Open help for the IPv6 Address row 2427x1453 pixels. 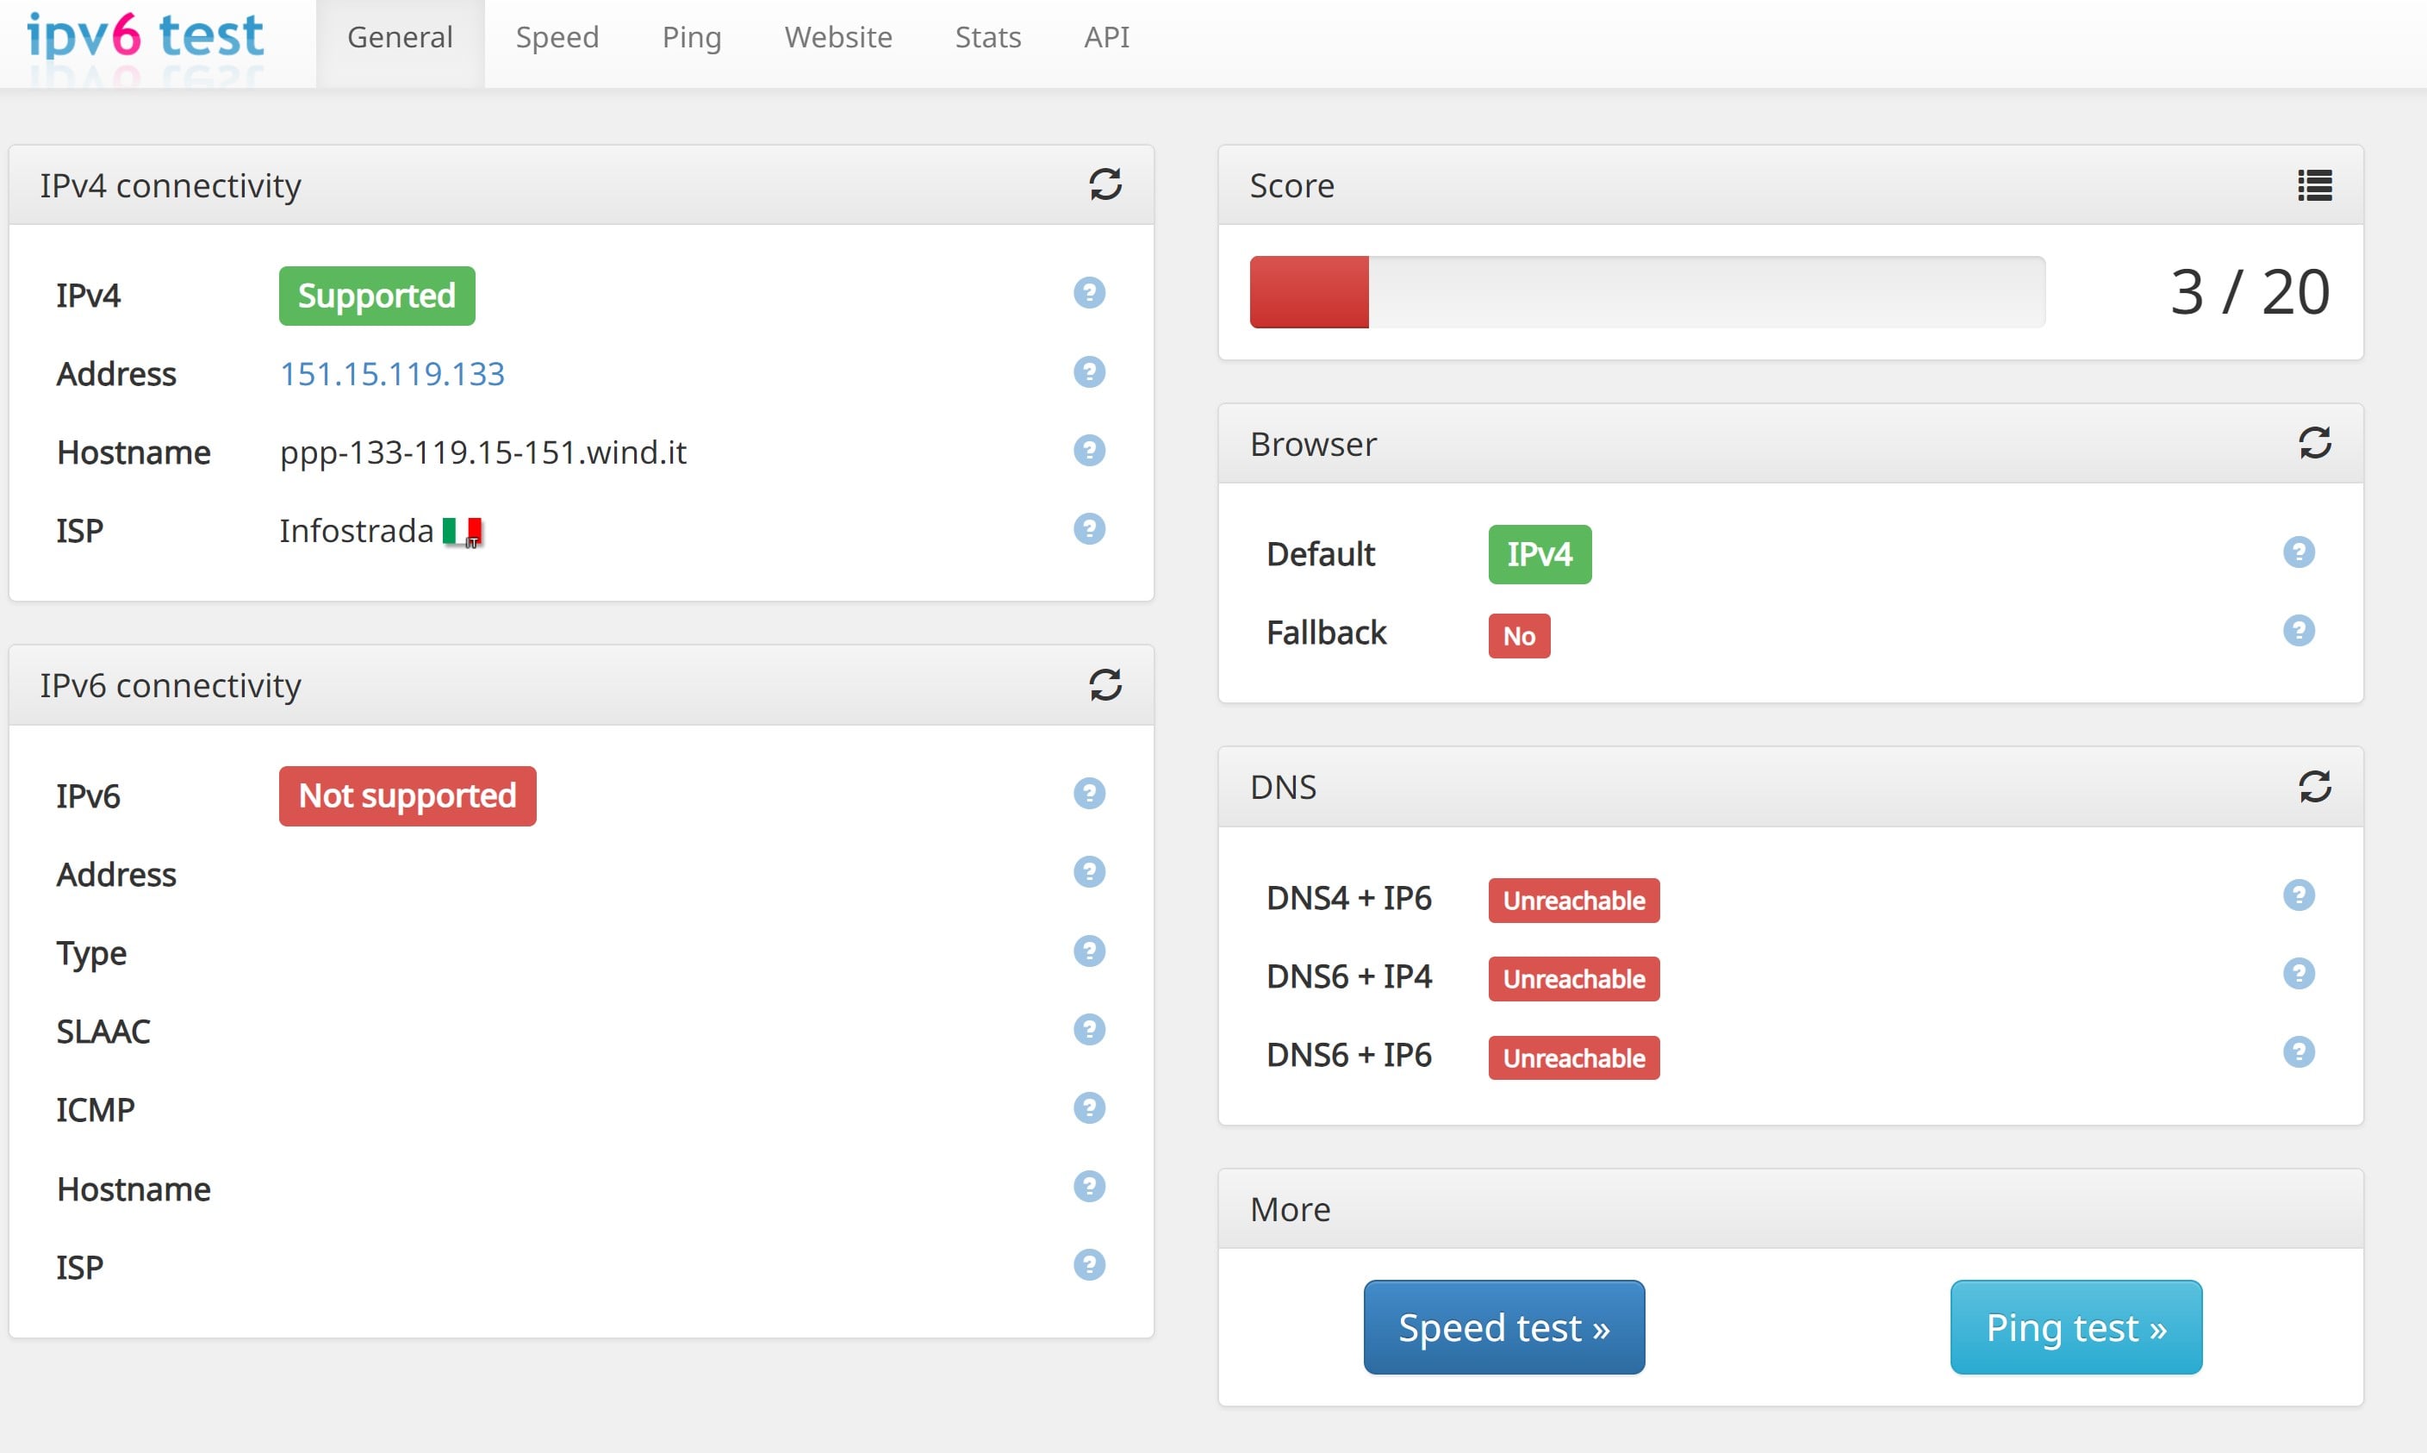click(x=1089, y=871)
